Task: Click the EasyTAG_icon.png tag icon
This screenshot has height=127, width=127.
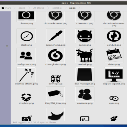Action: 55,94
